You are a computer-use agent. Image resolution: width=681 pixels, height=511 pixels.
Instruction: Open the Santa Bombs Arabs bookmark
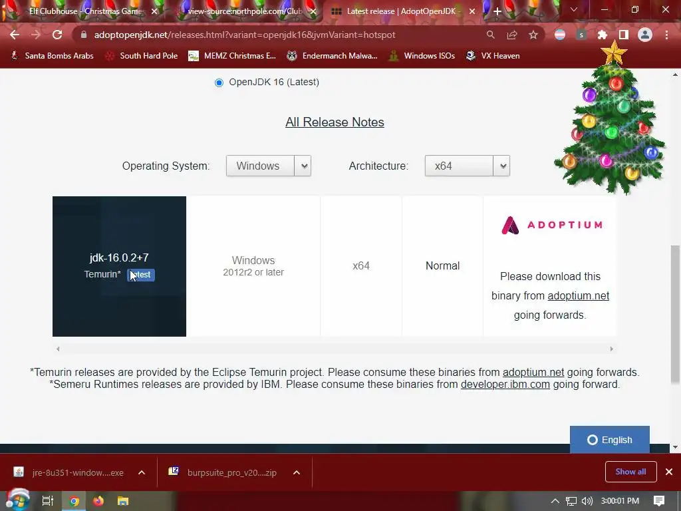52,56
